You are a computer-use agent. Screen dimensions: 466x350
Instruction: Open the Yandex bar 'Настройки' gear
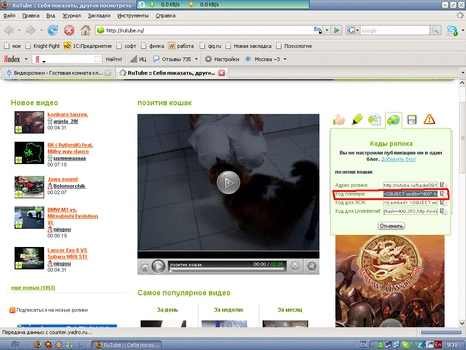pos(222,59)
